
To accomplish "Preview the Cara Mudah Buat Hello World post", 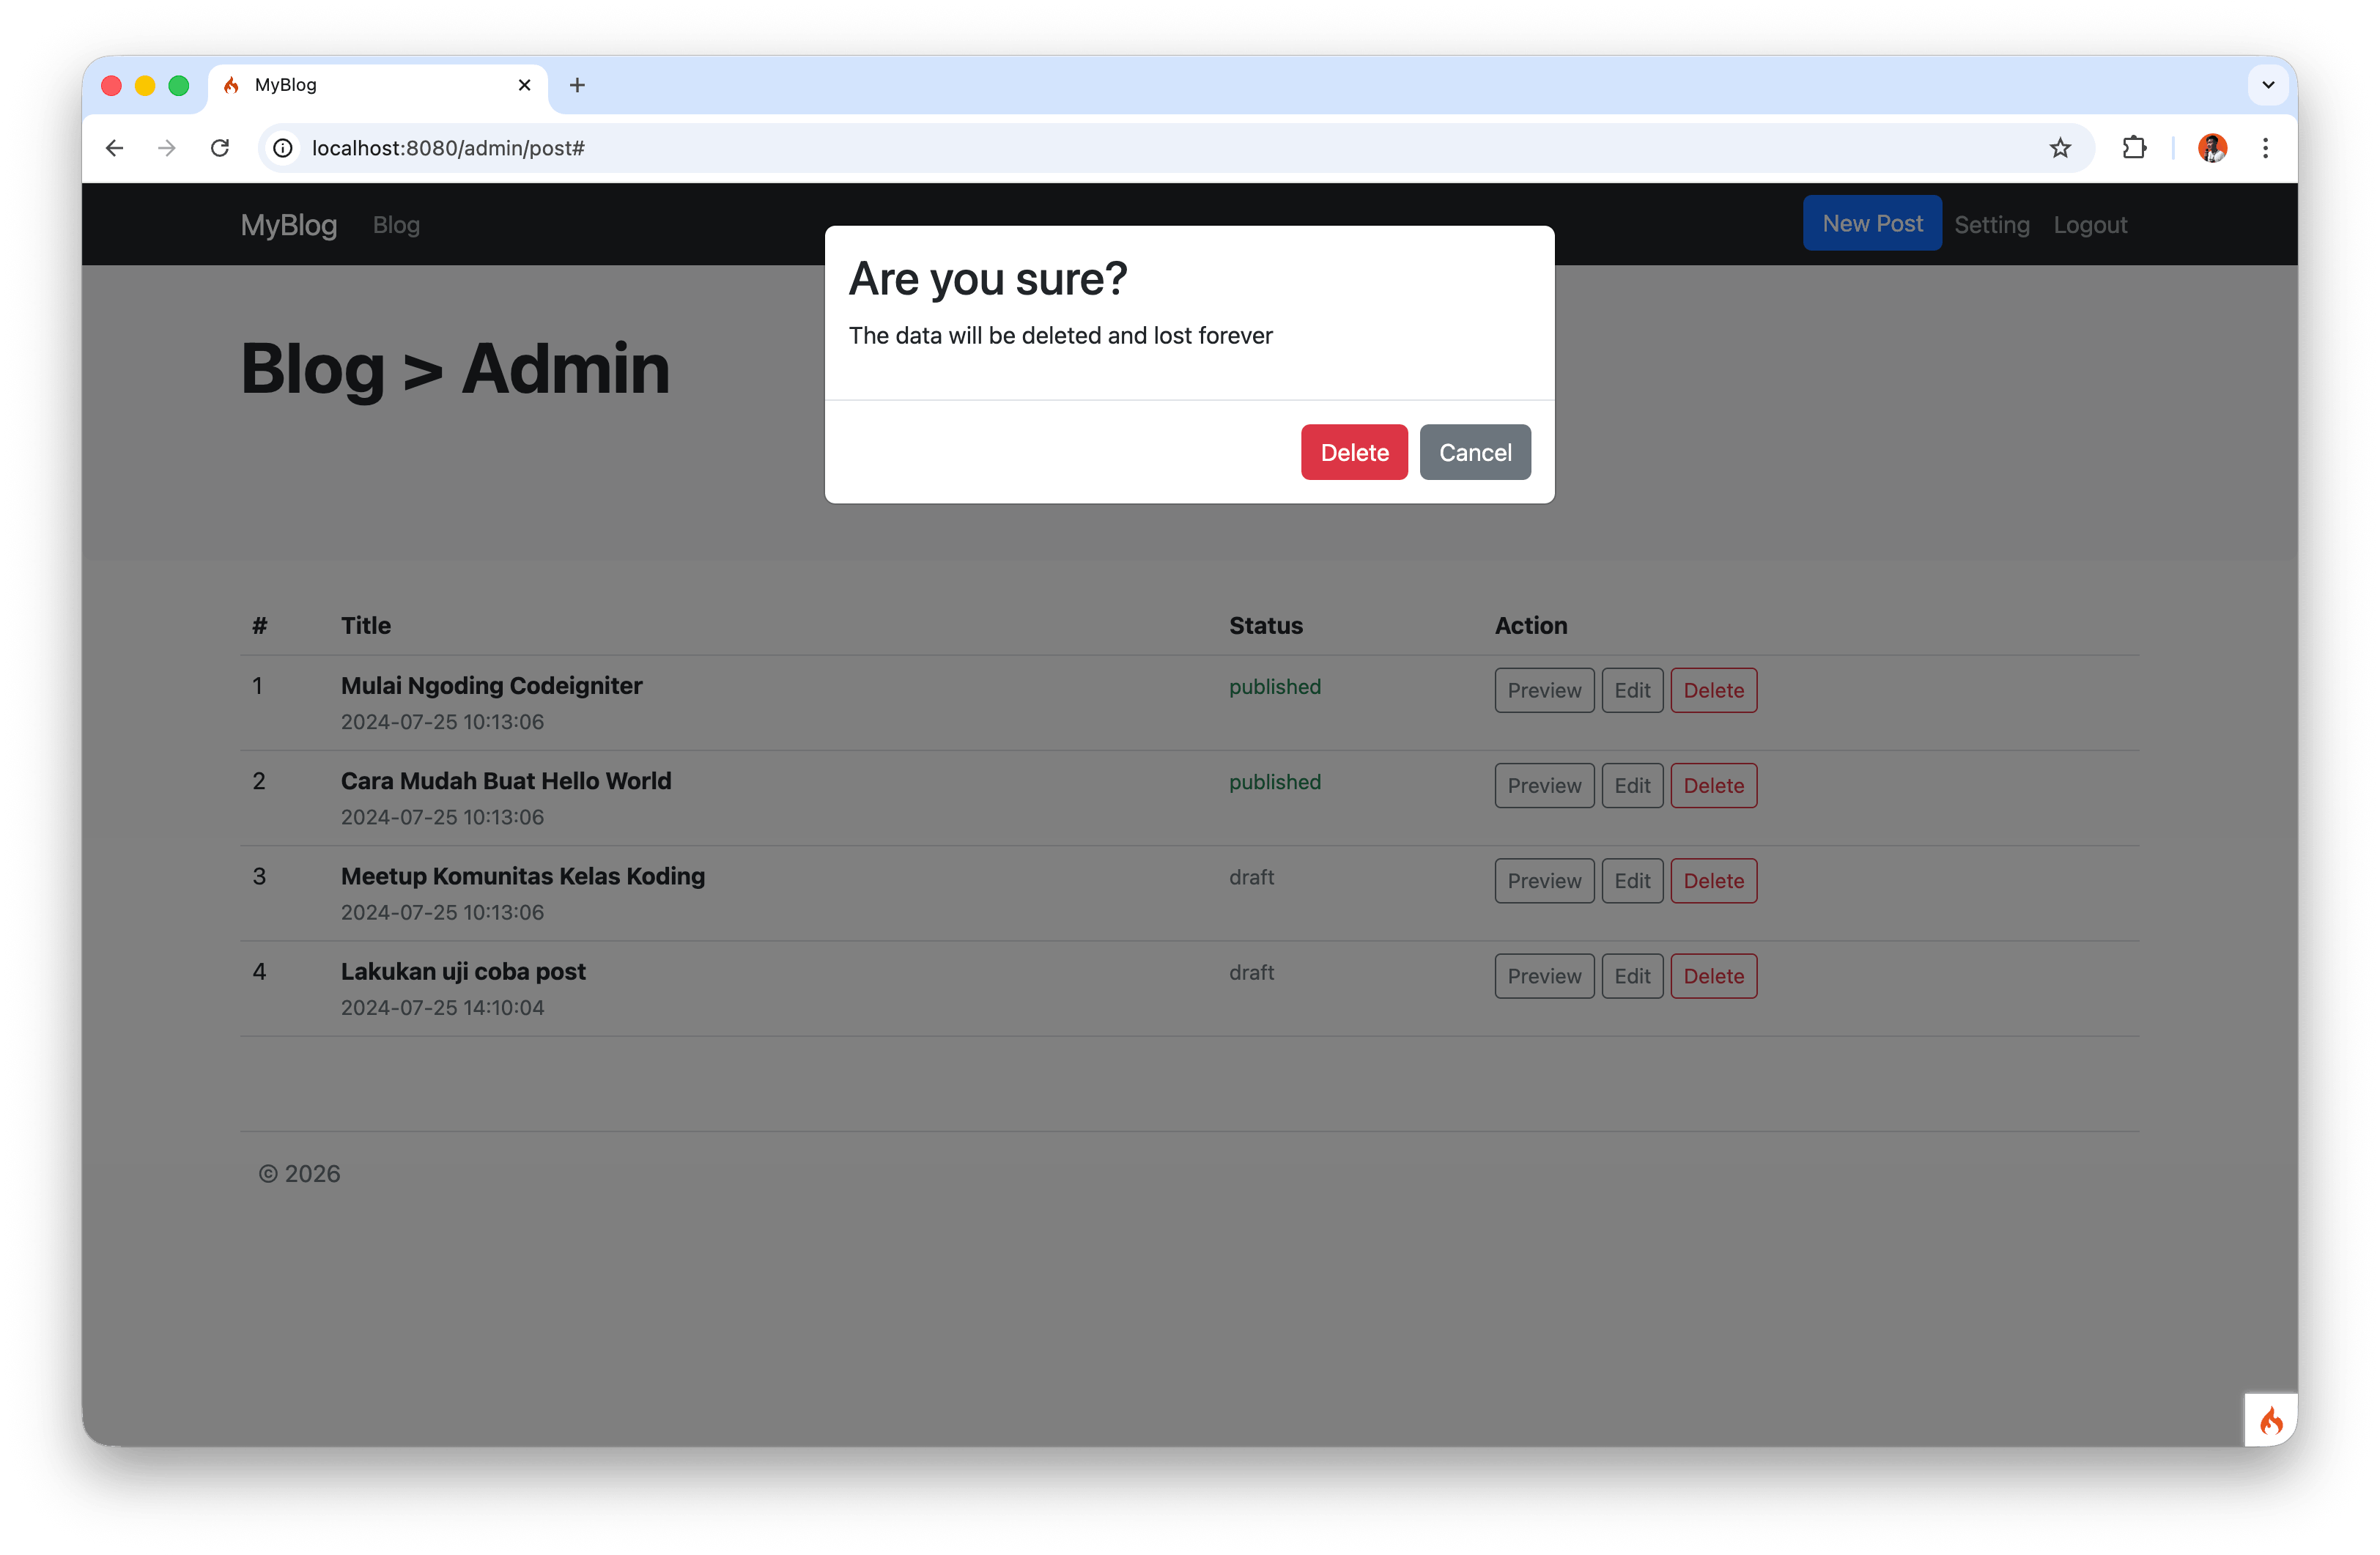I will (x=1544, y=785).
